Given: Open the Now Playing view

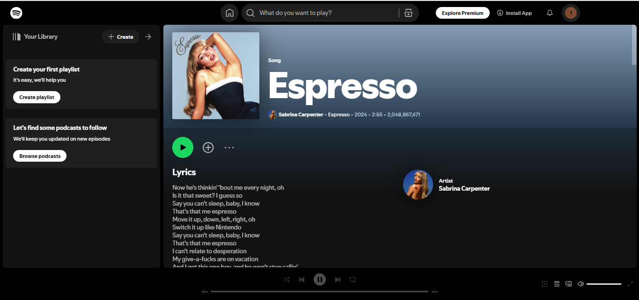Looking at the screenshot, I should pos(544,284).
